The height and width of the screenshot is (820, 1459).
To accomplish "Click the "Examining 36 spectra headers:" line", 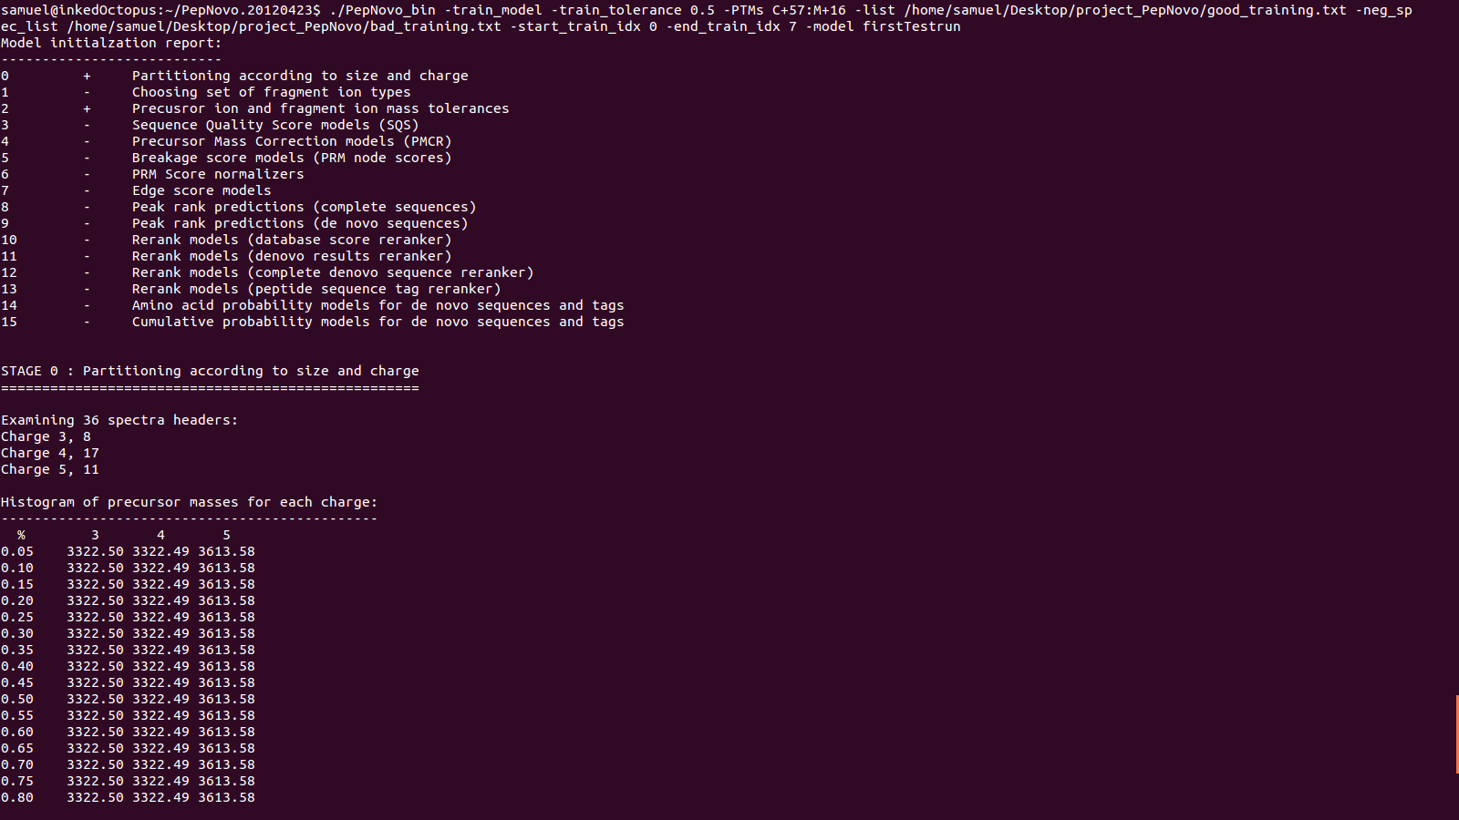I will coord(119,421).
